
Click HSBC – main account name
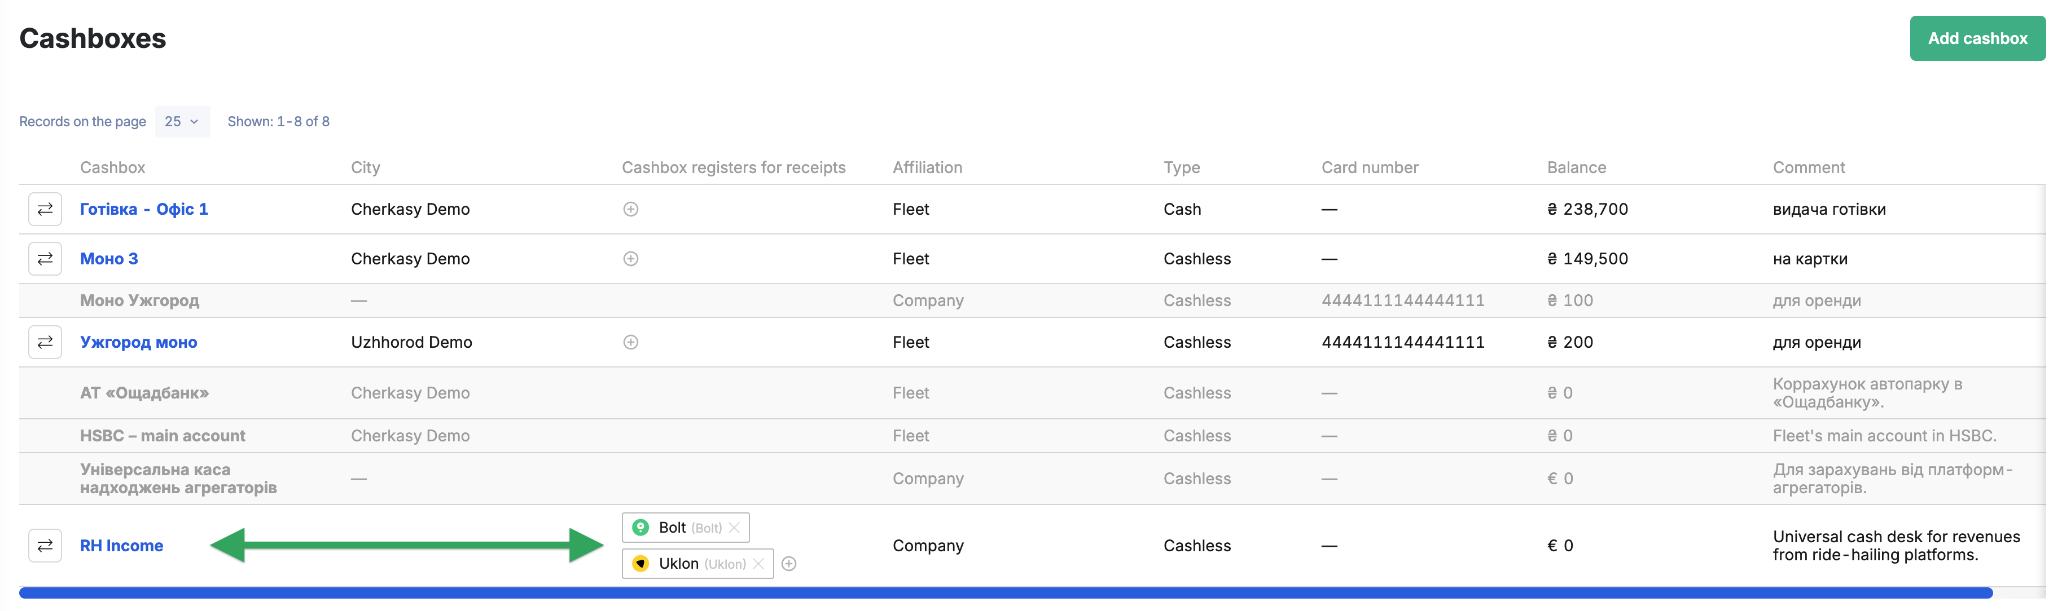163,436
